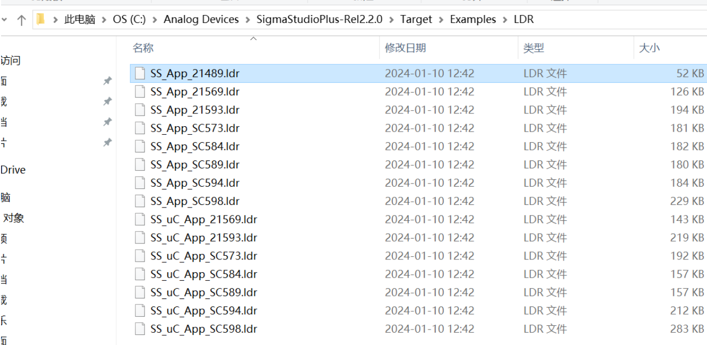The height and width of the screenshot is (345, 707).
Task: Expand the chevron after SigmaStudioPlus-Rel2.2.0 breadcrumb
Action: coord(391,20)
